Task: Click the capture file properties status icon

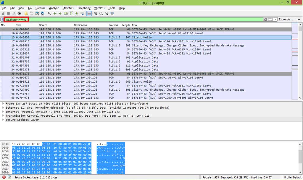Action: [x=9, y=177]
